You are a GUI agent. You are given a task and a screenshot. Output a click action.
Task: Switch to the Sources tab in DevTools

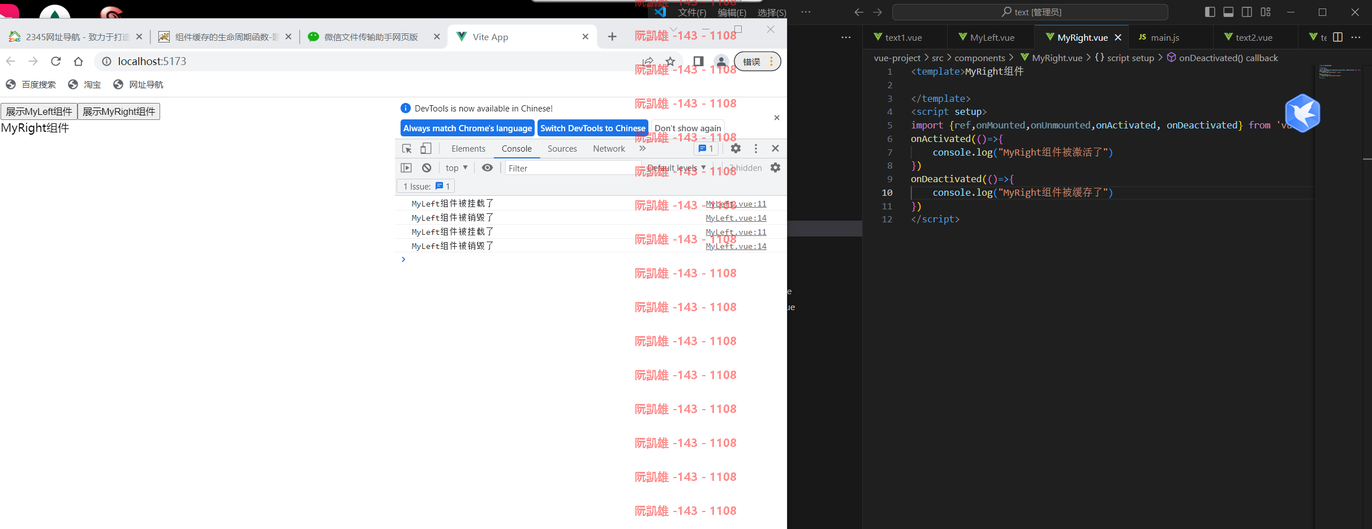click(x=562, y=148)
